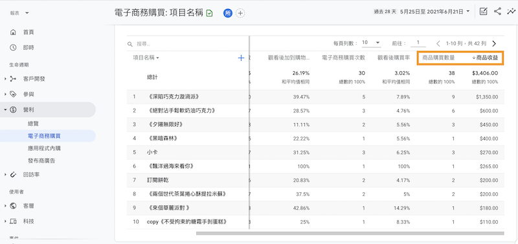This screenshot has height=244, width=518.
Task: Click the share report icon
Action: pyautogui.click(x=497, y=11)
